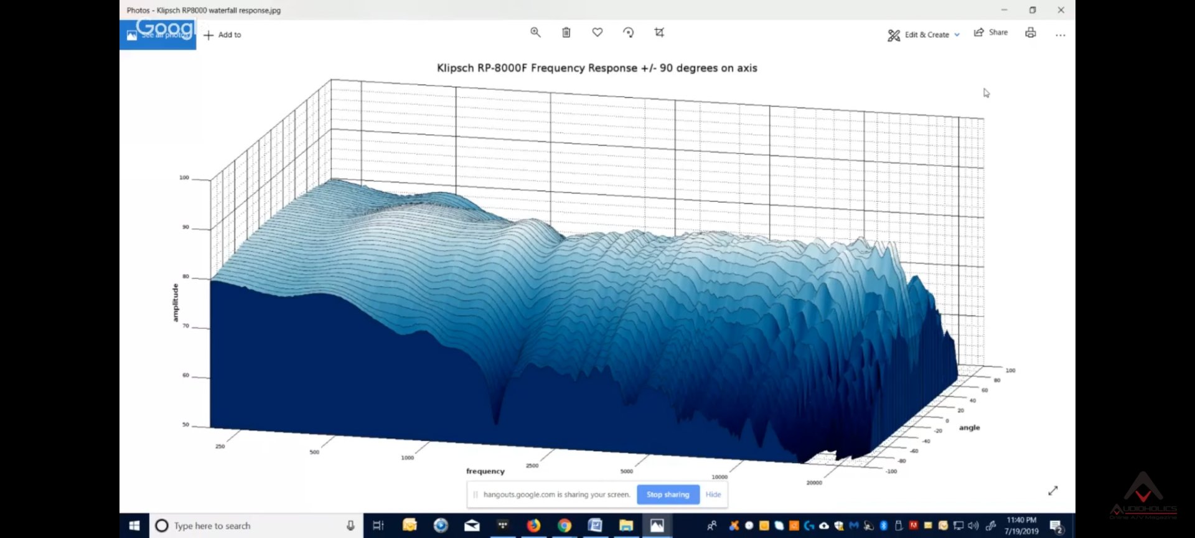Viewport: 1195px width, 538px height.
Task: Open the Action Center notifications icon
Action: pyautogui.click(x=1056, y=527)
